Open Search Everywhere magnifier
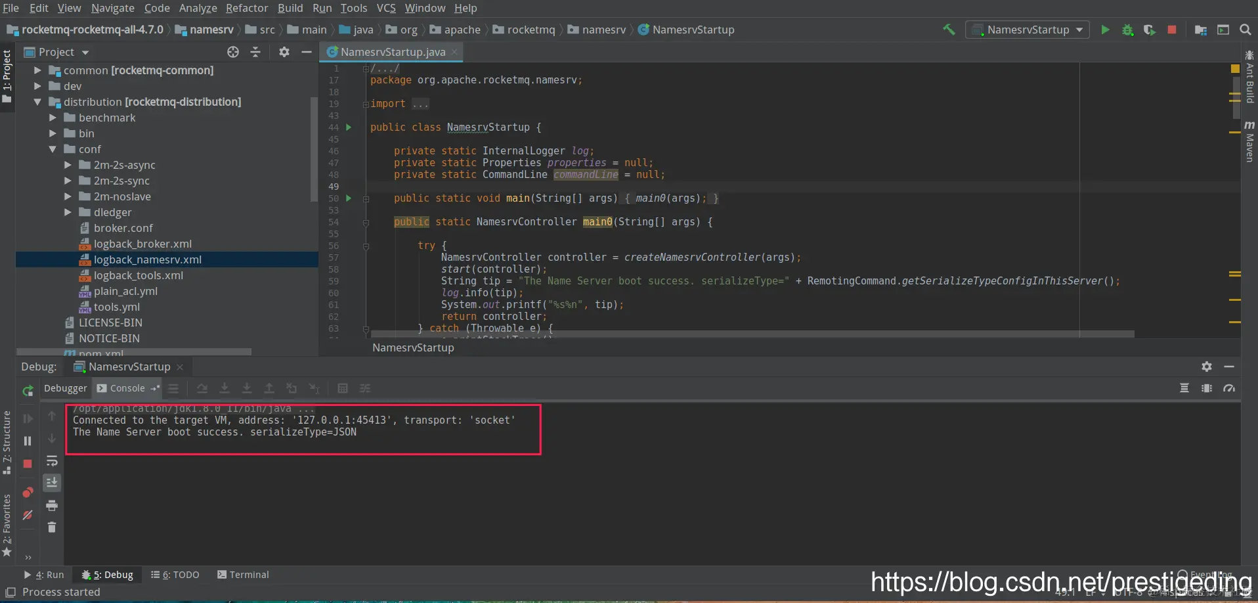Screen dimensions: 1258x603 coord(1245,30)
